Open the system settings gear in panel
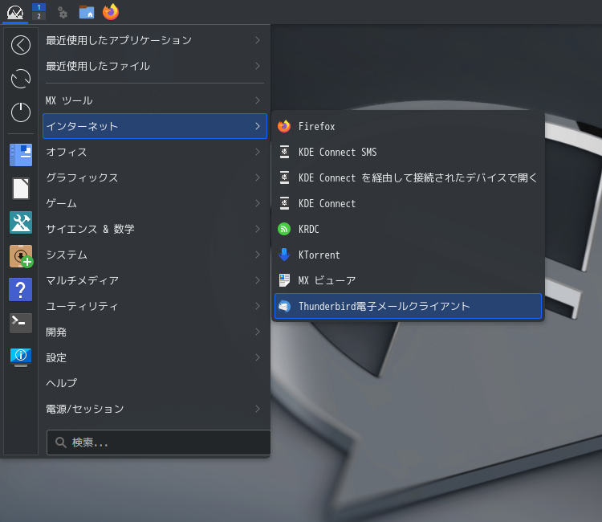Screen dimensions: 602x522 click(62, 13)
